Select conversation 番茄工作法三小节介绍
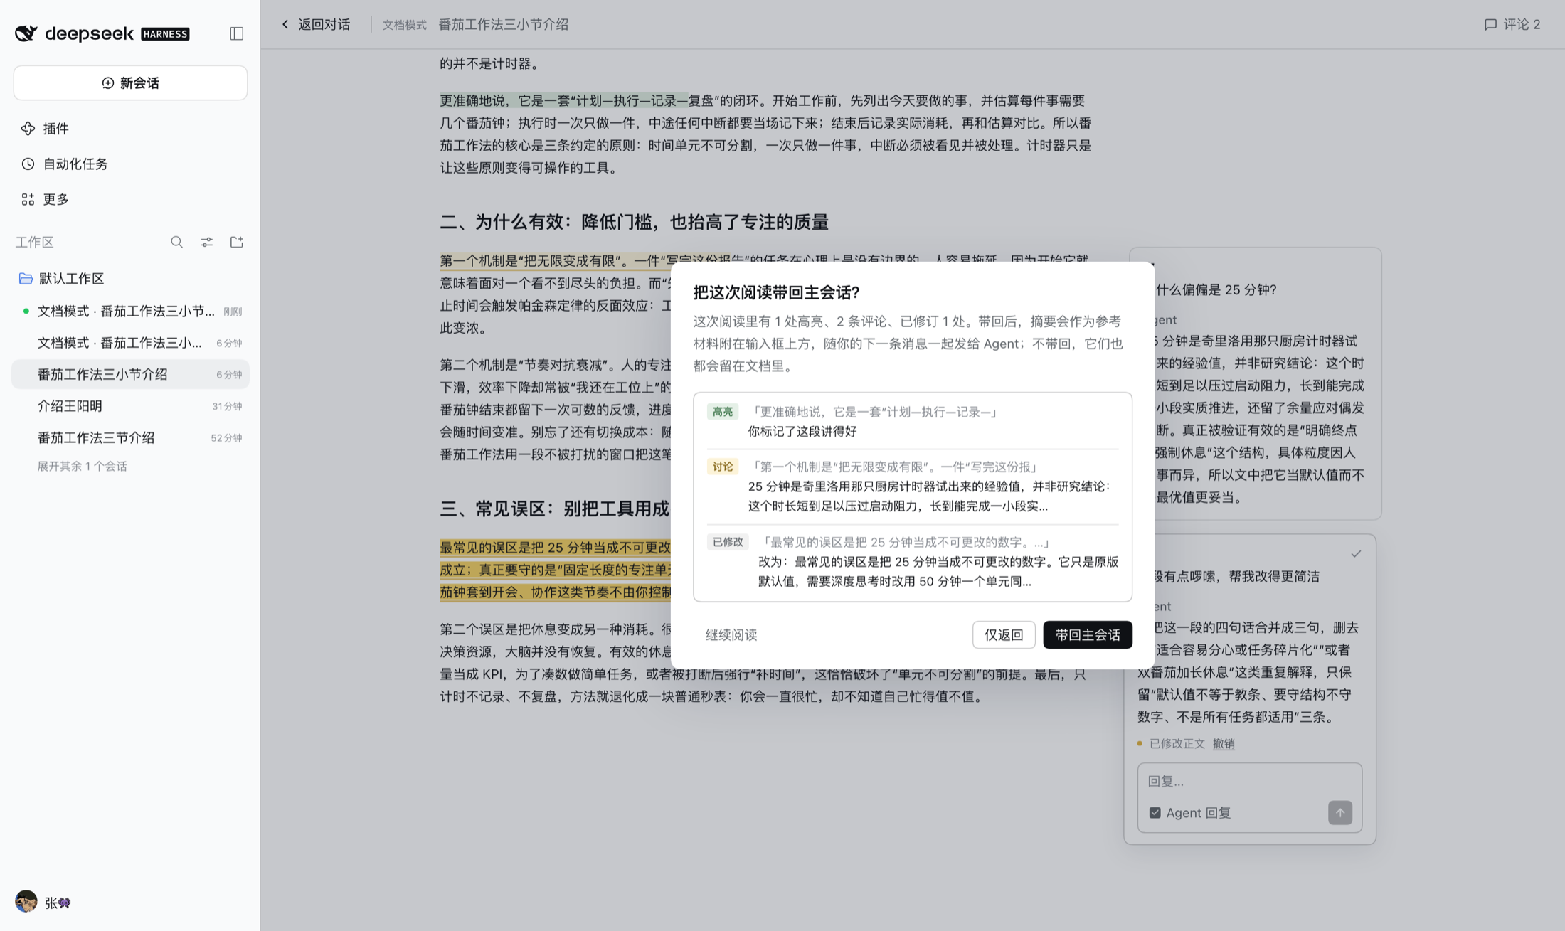1565x931 pixels. (x=130, y=375)
